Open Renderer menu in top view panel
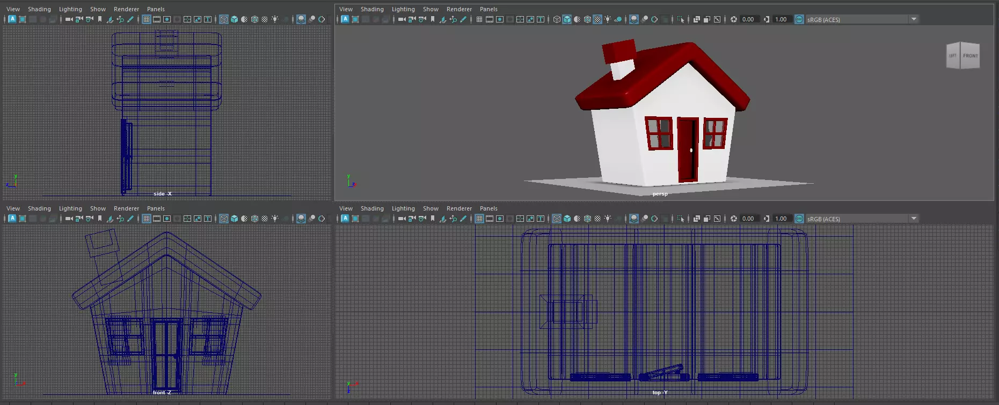Viewport: 999px width, 405px height. pyautogui.click(x=459, y=208)
